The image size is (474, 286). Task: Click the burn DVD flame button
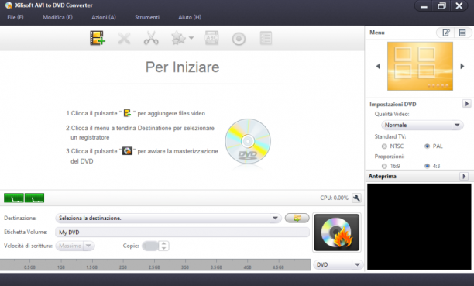click(x=337, y=233)
